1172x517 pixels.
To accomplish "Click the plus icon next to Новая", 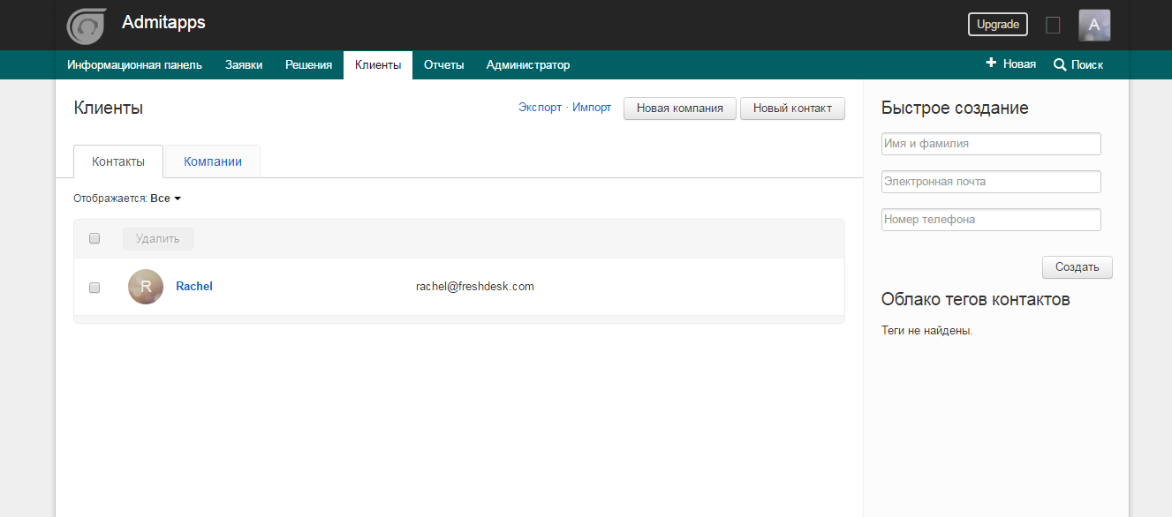I will point(990,64).
